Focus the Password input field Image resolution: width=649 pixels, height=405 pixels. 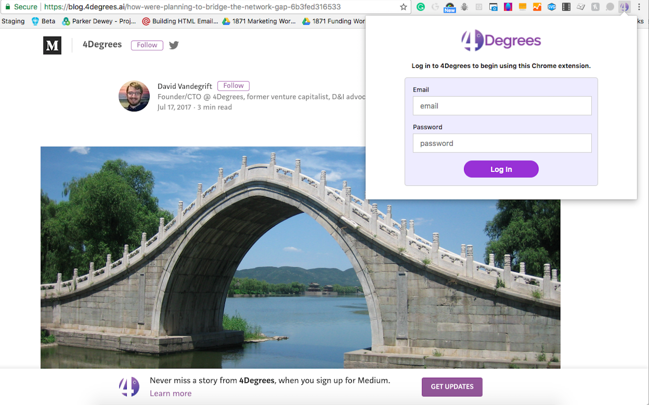pos(502,143)
